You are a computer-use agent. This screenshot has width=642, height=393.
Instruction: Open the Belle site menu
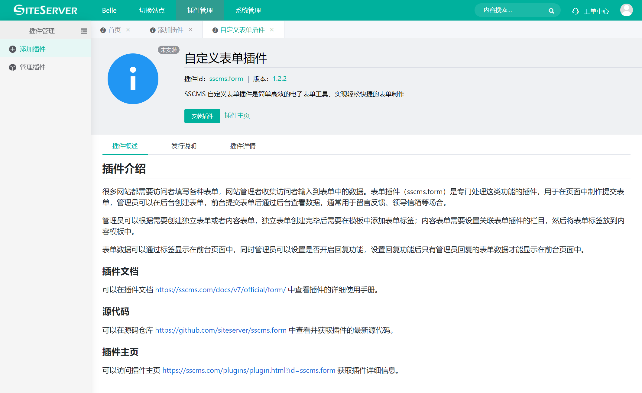[109, 11]
